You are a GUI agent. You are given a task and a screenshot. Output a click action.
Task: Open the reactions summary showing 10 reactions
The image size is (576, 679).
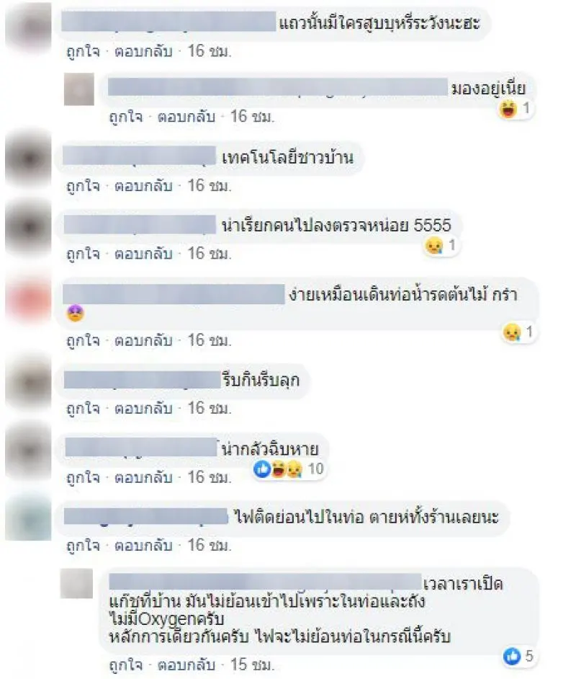click(289, 469)
